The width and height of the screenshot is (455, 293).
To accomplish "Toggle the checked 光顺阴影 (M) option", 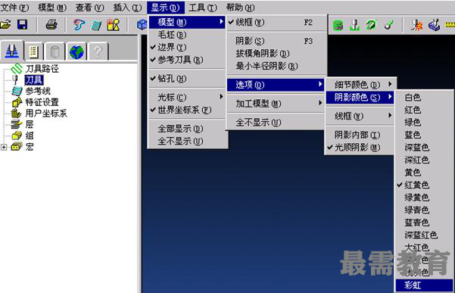I will [360, 148].
